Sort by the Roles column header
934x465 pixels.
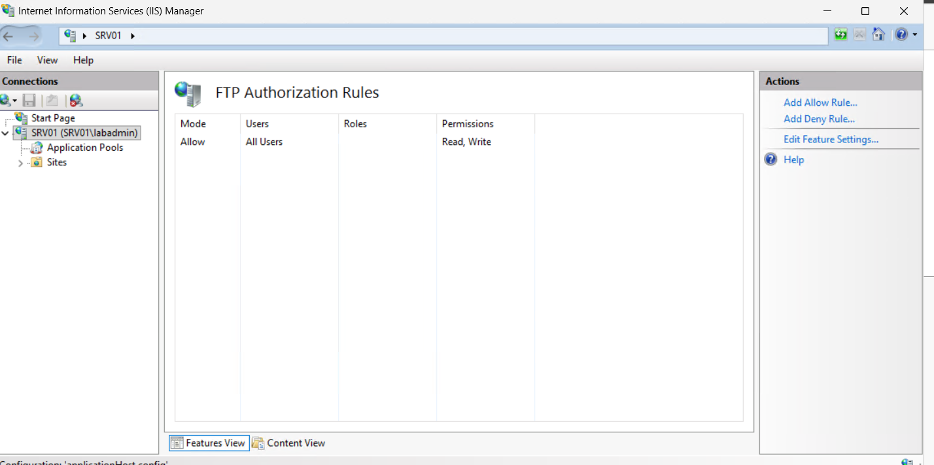tap(387, 123)
